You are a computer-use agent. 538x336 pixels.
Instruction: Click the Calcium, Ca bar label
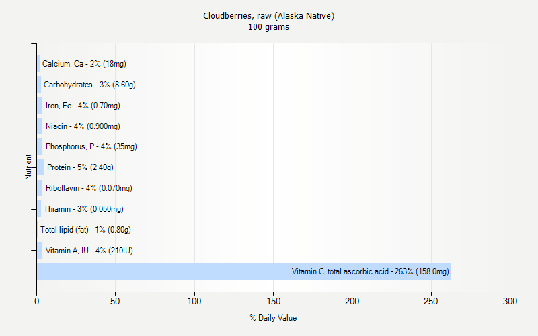[84, 64]
